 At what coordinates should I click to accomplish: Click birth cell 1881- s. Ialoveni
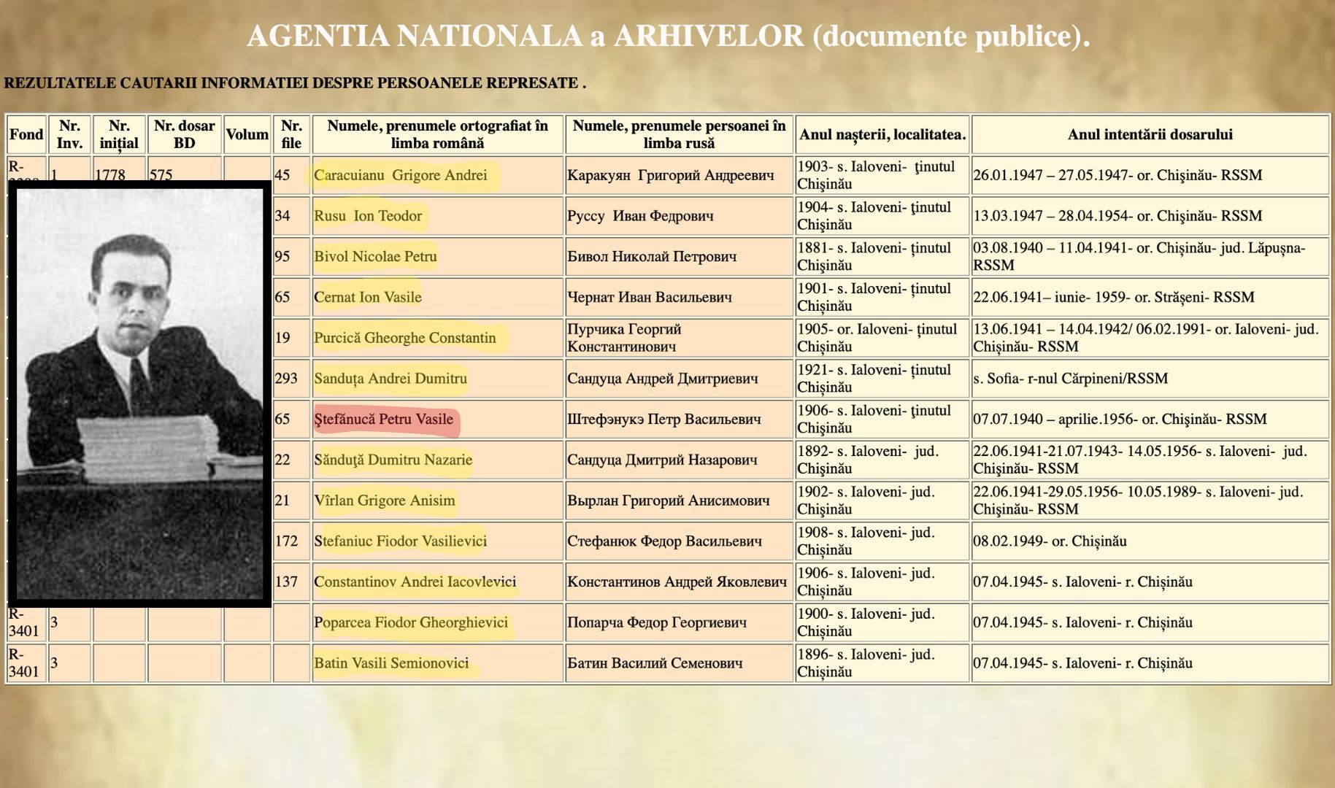click(x=882, y=257)
